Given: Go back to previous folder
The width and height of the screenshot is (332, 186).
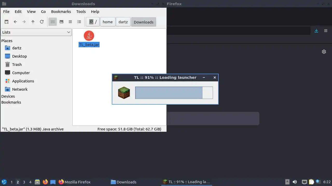Looking at the screenshot, I should (15, 22).
